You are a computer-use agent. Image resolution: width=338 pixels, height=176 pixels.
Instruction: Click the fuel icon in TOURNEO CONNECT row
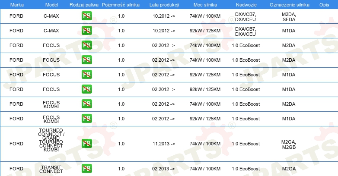[x=86, y=144]
